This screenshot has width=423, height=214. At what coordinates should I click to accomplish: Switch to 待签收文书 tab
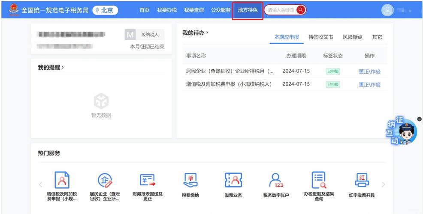tap(321, 37)
